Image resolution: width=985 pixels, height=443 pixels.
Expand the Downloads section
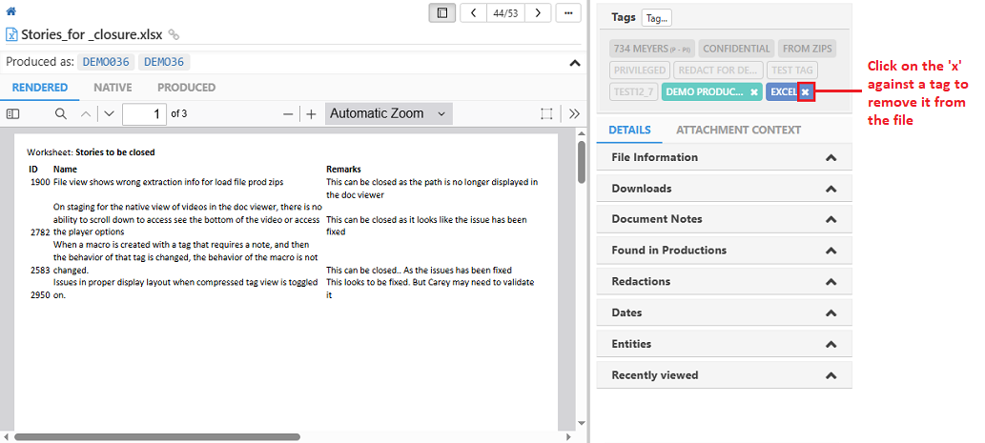(x=725, y=189)
